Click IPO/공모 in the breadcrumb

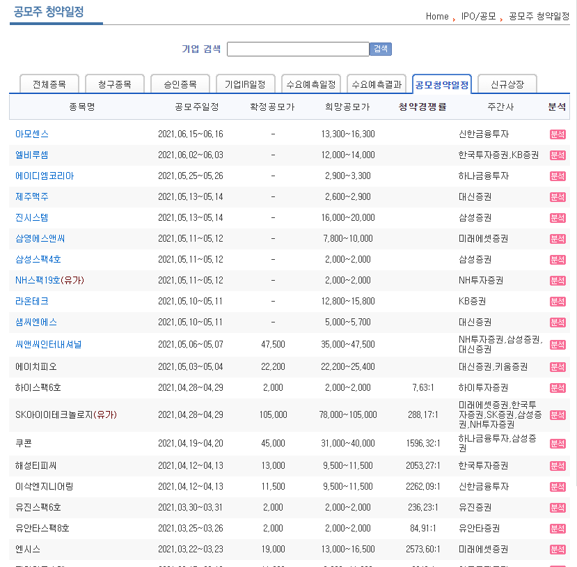point(478,16)
